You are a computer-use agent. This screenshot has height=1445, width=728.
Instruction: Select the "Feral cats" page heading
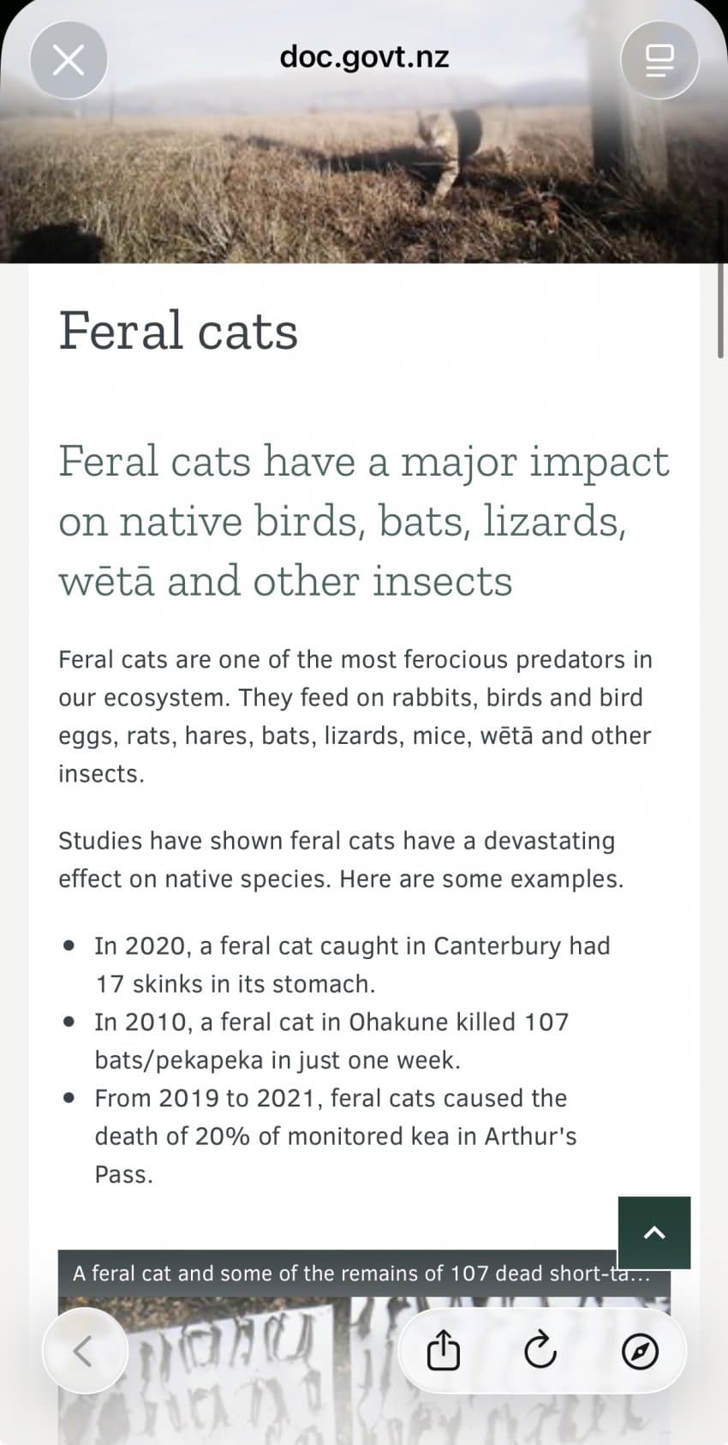click(178, 330)
